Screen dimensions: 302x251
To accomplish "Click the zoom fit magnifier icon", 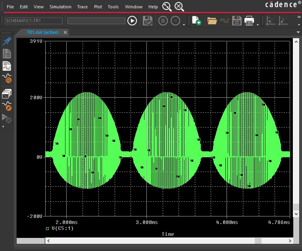I will (167, 7).
